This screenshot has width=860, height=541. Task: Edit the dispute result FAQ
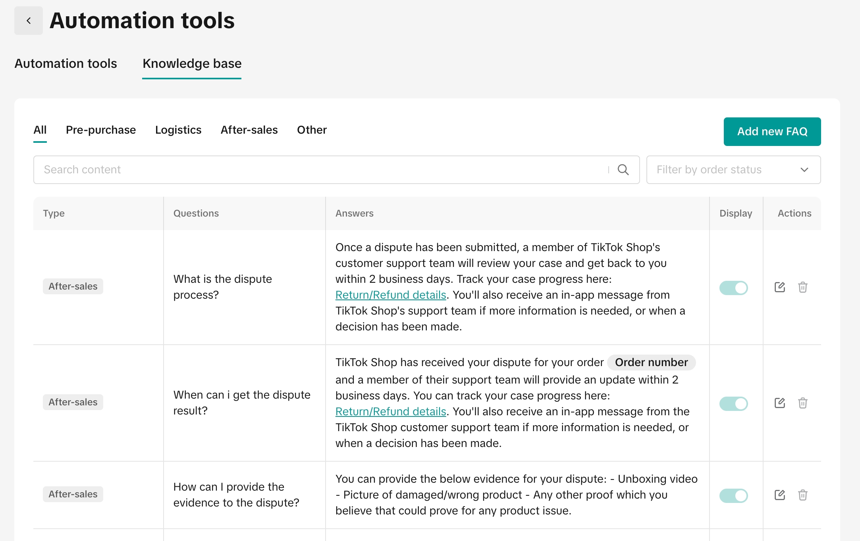coord(780,403)
